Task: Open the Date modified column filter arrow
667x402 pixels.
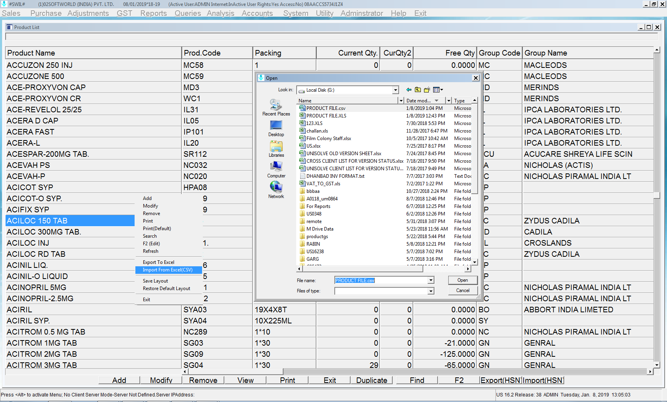Action: 449,101
